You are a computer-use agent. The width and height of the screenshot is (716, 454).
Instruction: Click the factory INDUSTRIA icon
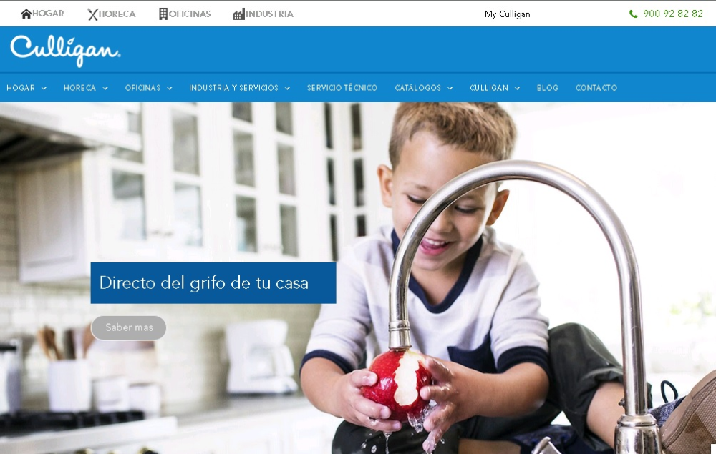(x=239, y=14)
